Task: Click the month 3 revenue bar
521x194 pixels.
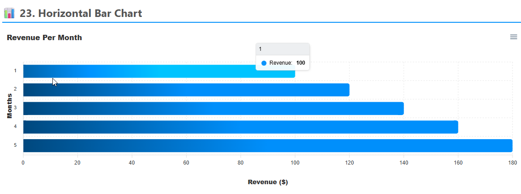Action: pyautogui.click(x=213, y=108)
